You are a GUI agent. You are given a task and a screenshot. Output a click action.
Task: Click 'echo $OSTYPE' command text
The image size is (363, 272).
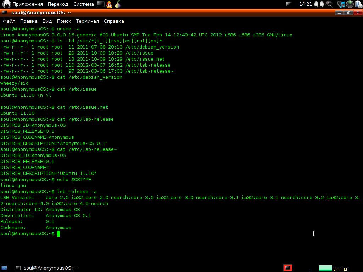[74, 179]
